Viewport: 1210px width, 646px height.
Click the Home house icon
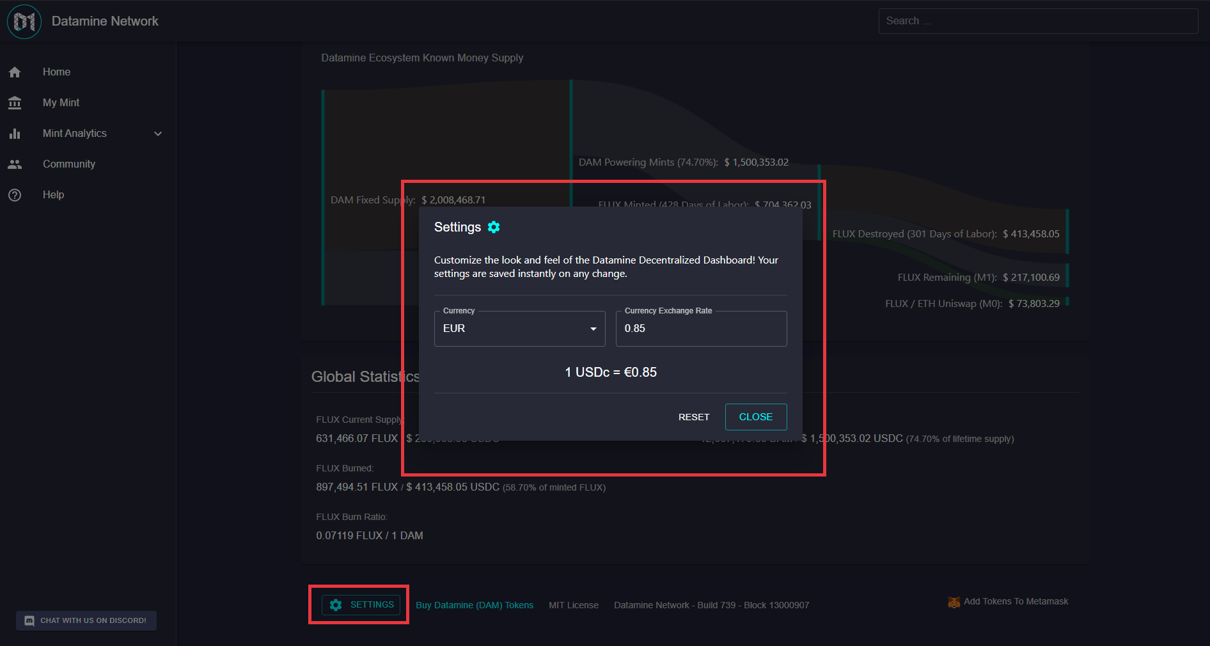pos(15,72)
